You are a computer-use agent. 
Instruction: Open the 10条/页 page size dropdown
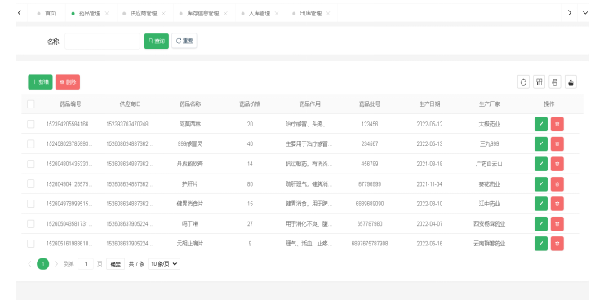click(x=164, y=263)
